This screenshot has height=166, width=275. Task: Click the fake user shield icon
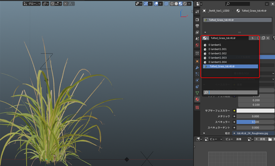click(x=258, y=38)
